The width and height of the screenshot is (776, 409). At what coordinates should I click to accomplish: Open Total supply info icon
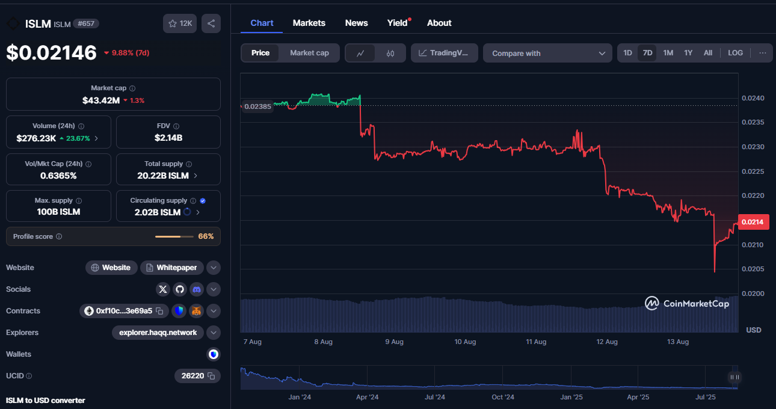189,164
